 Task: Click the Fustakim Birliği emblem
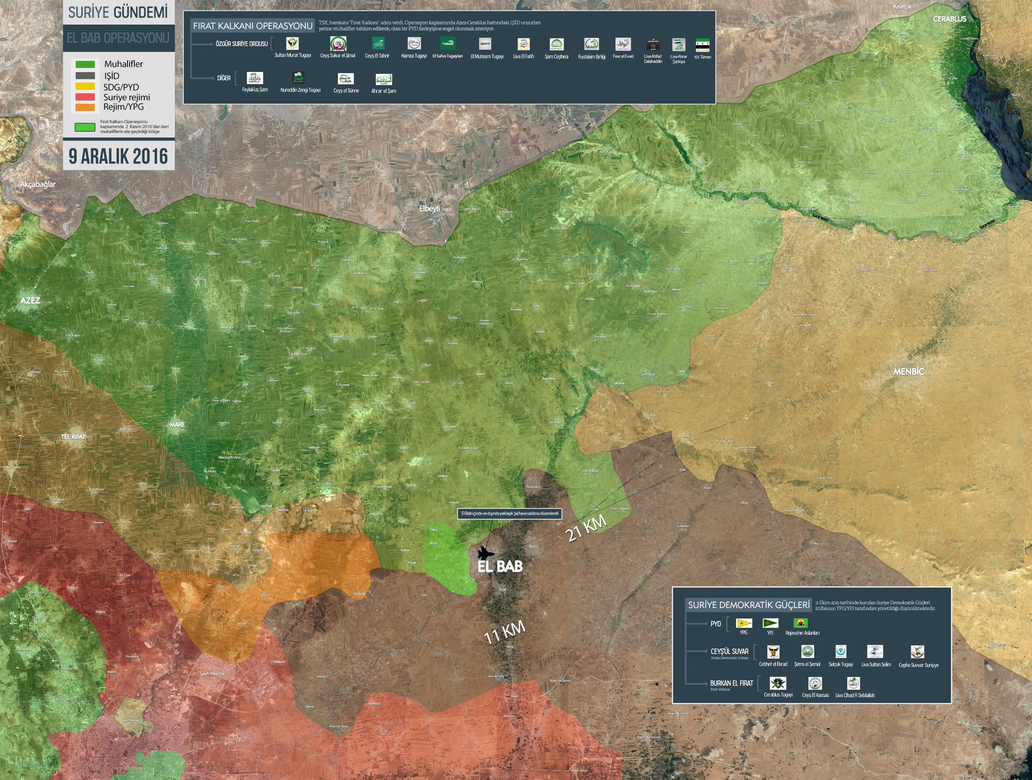(591, 44)
